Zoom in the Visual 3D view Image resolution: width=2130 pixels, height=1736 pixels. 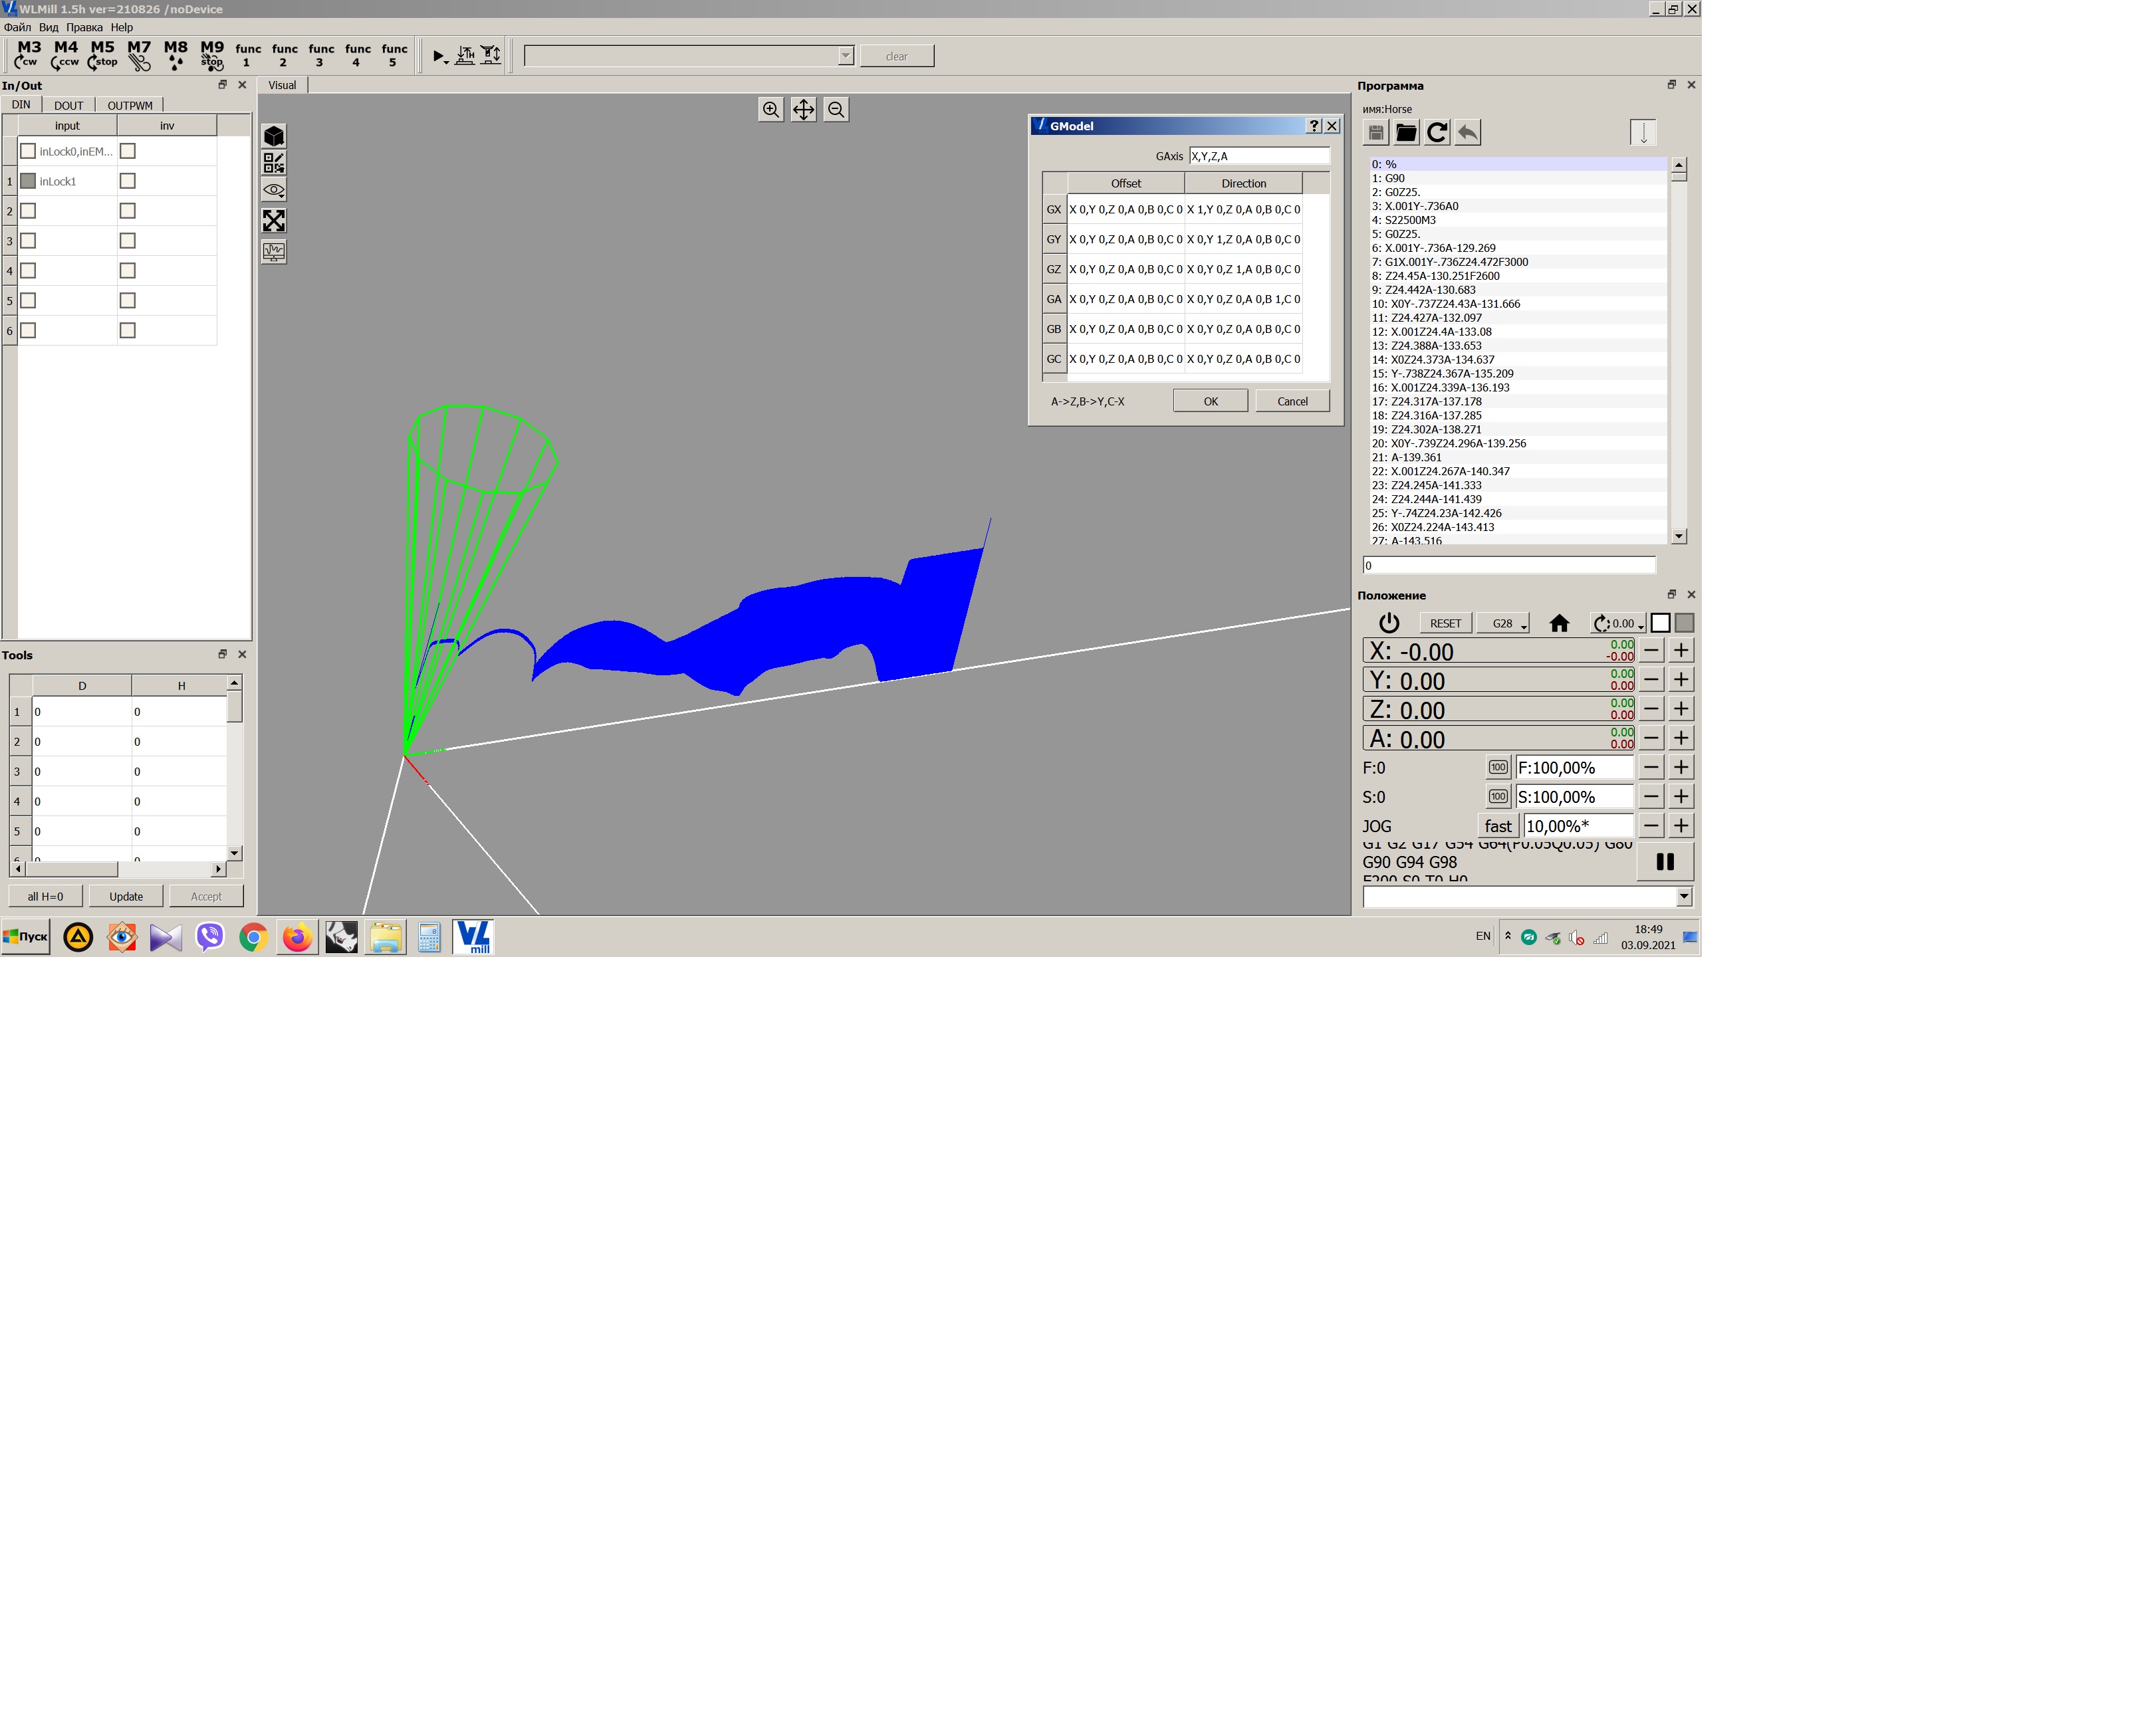tap(770, 110)
